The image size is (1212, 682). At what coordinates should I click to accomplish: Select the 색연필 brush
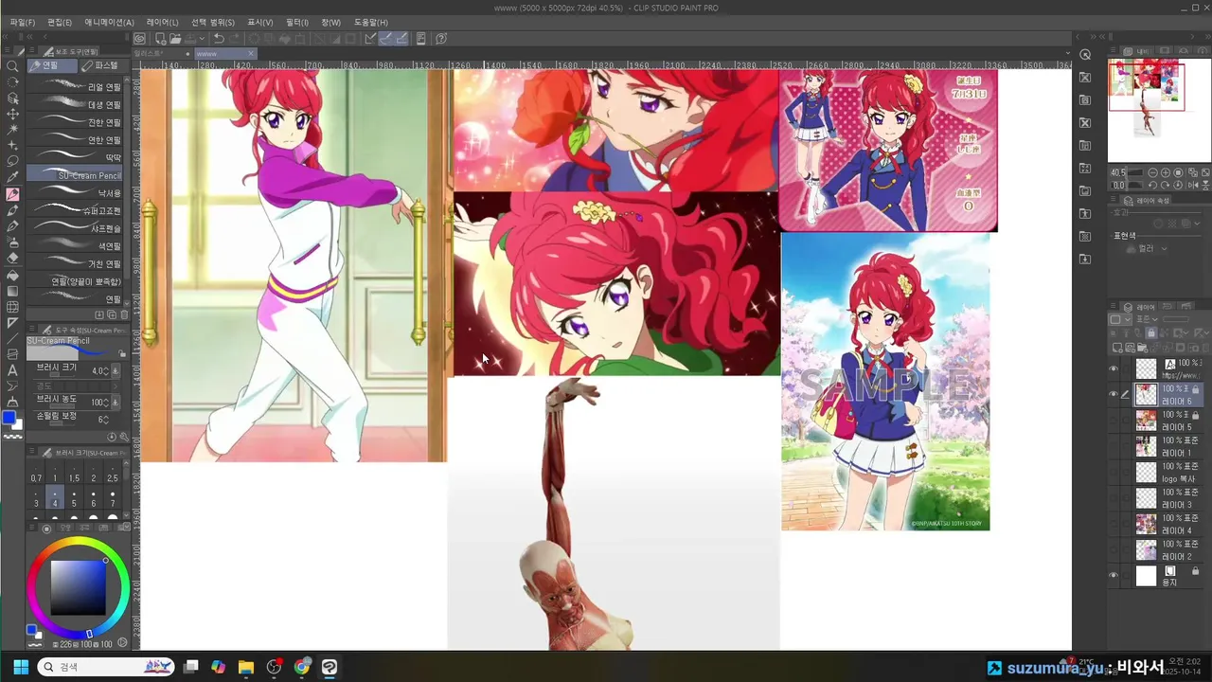(77, 246)
